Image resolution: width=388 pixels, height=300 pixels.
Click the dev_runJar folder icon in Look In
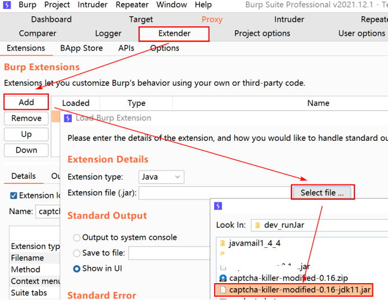pyautogui.click(x=257, y=225)
